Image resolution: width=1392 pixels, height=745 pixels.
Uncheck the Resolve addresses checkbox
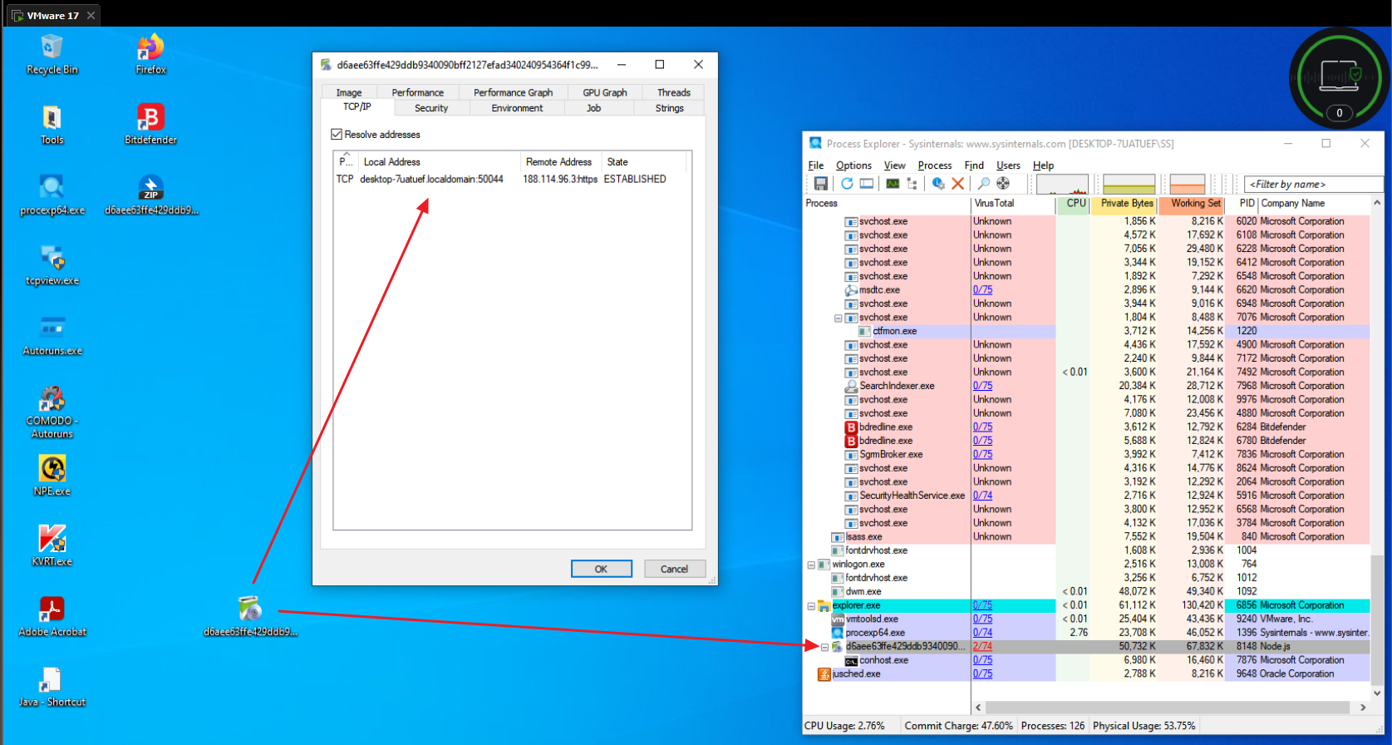point(337,134)
